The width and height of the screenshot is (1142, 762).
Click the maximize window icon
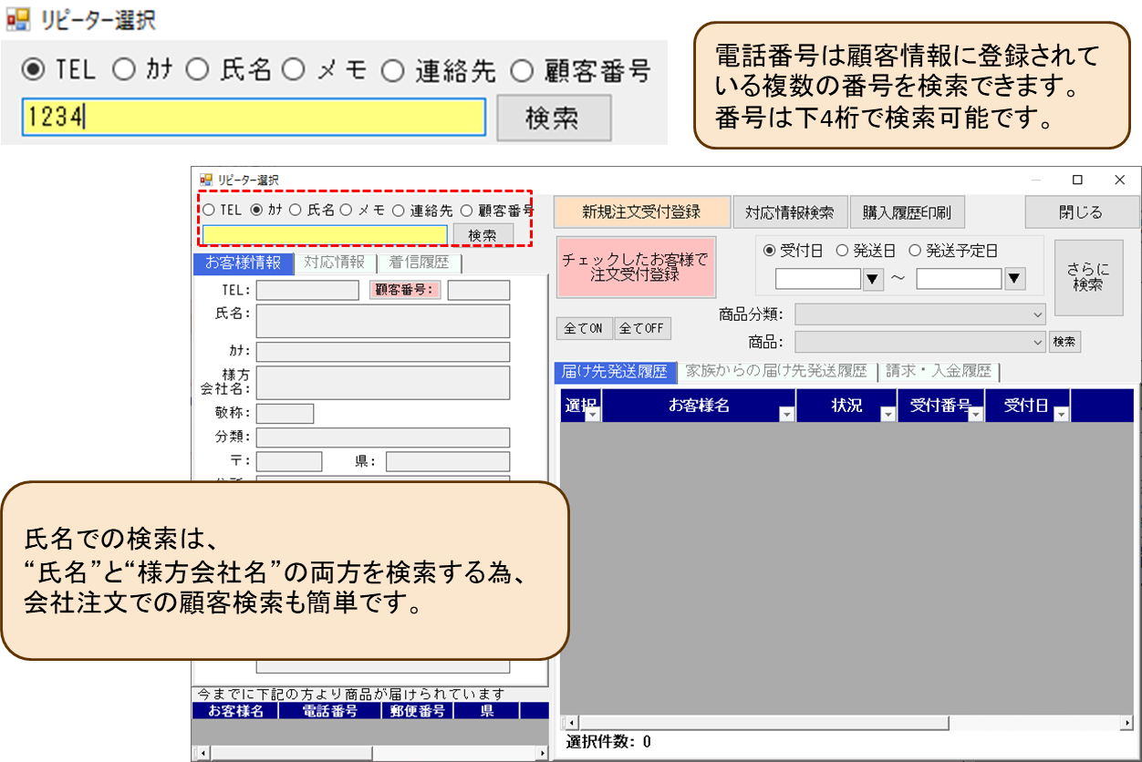1077,180
